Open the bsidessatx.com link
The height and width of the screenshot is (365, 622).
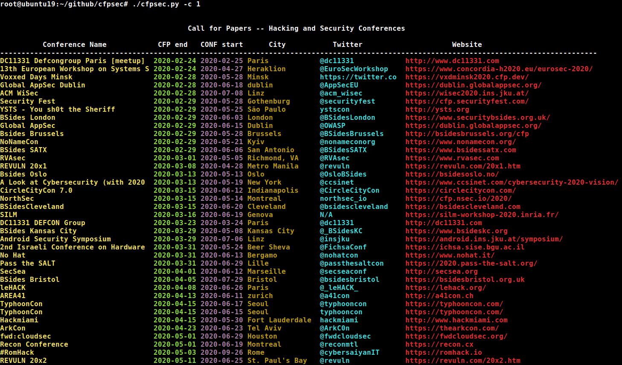coord(461,150)
